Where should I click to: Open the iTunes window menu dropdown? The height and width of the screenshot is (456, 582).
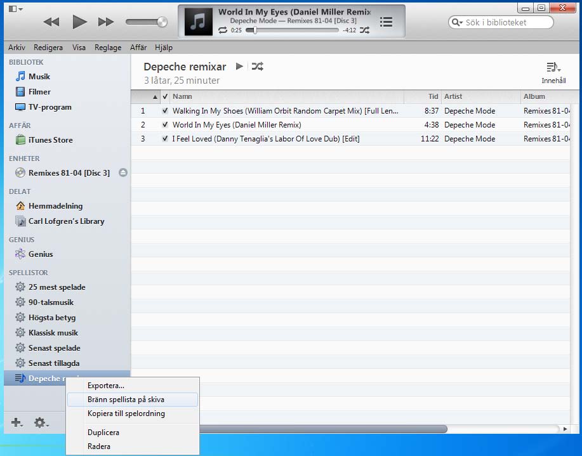[15, 9]
